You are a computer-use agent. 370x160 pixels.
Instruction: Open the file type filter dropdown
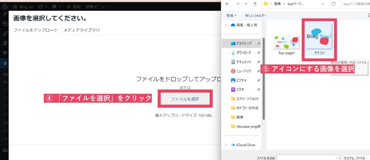click(356, 157)
